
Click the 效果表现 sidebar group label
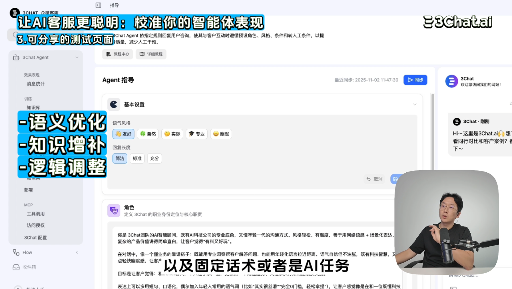pos(32,75)
